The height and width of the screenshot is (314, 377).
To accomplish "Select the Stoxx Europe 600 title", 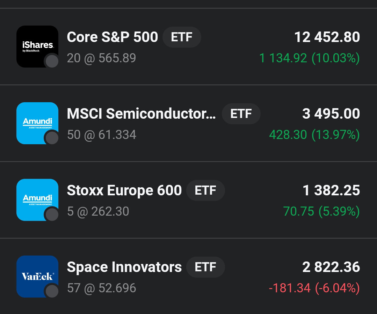I will click(124, 190).
